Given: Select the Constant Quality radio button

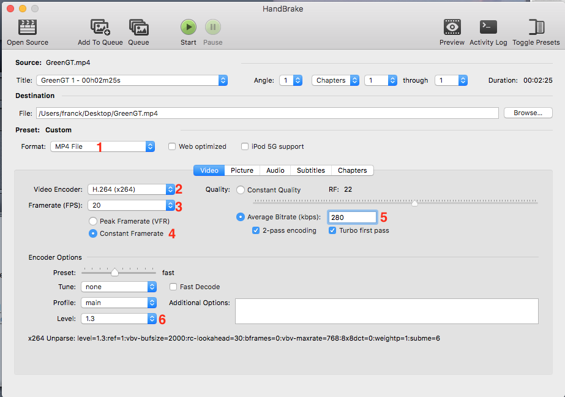Looking at the screenshot, I should [241, 190].
